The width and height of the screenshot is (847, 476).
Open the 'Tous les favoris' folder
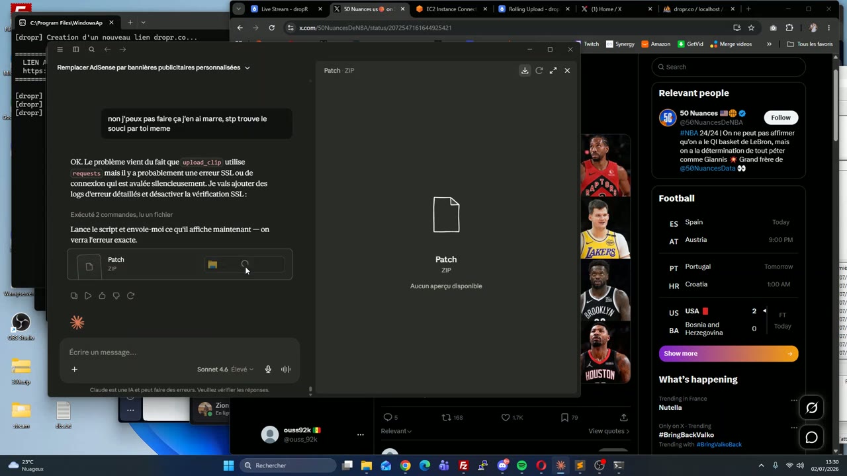click(x=810, y=44)
